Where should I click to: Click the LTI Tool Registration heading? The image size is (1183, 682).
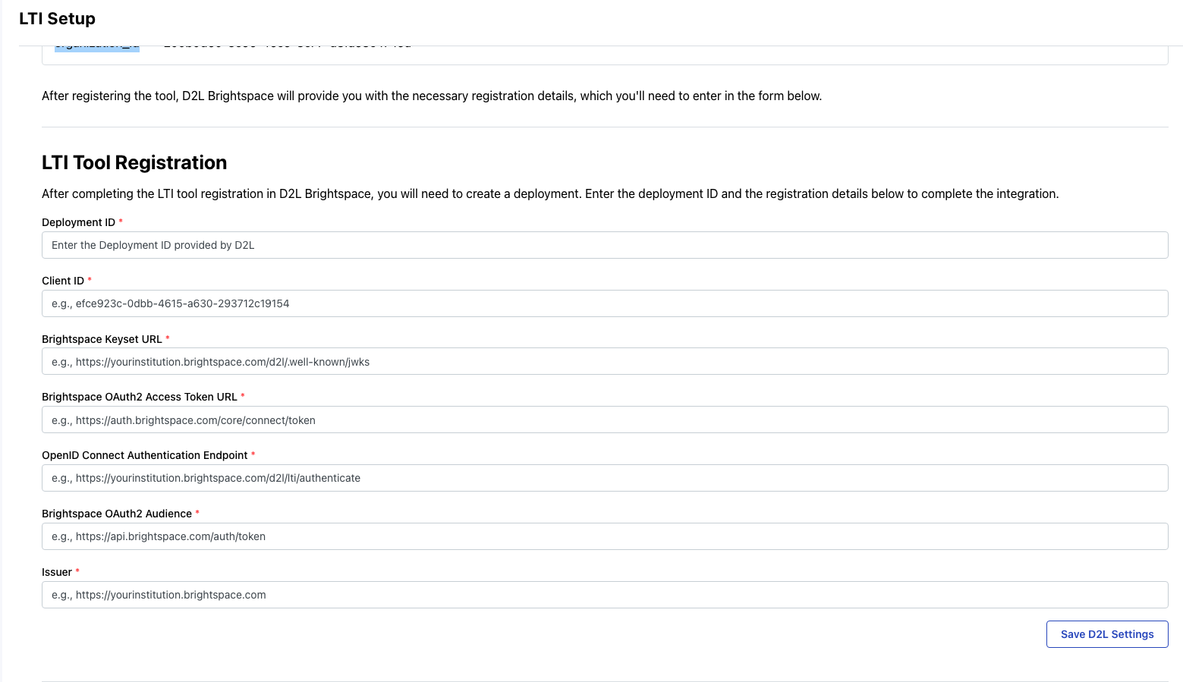pos(134,162)
